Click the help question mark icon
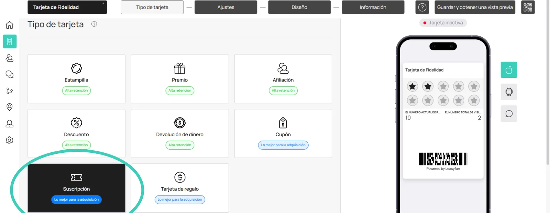The height and width of the screenshot is (213, 550). tap(422, 7)
